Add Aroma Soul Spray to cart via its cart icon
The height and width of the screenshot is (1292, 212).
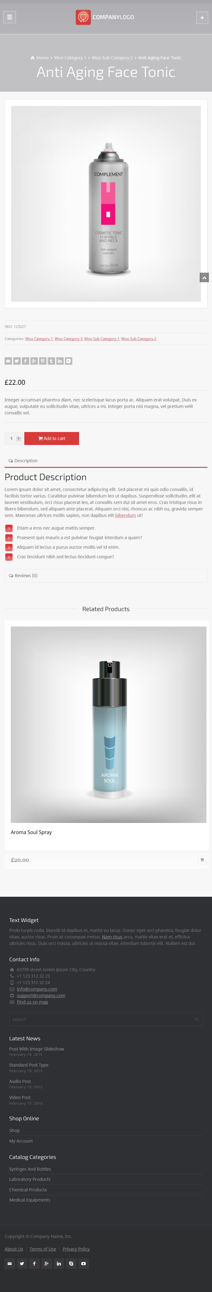click(202, 860)
